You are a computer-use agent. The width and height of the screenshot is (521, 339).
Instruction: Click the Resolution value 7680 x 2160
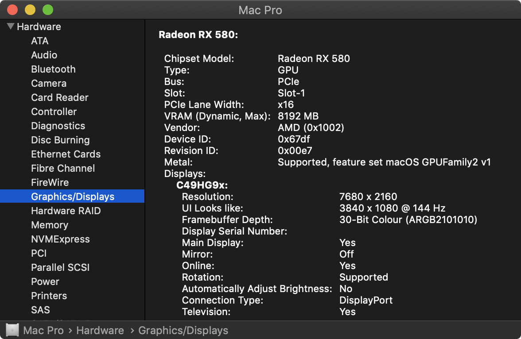[x=368, y=196]
